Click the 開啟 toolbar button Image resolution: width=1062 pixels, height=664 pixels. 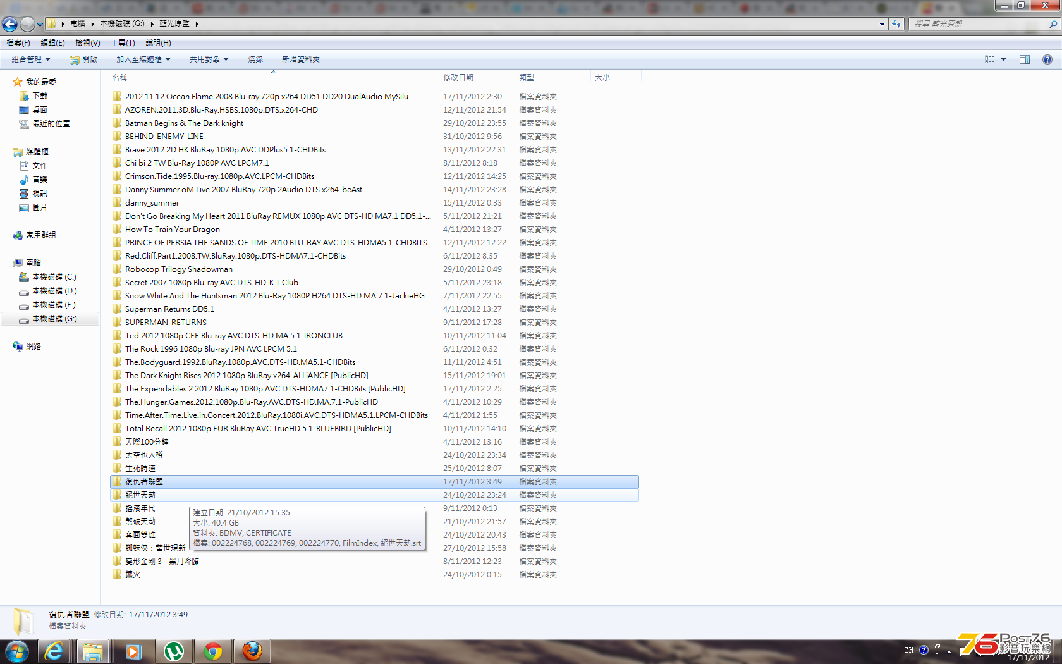pos(83,59)
